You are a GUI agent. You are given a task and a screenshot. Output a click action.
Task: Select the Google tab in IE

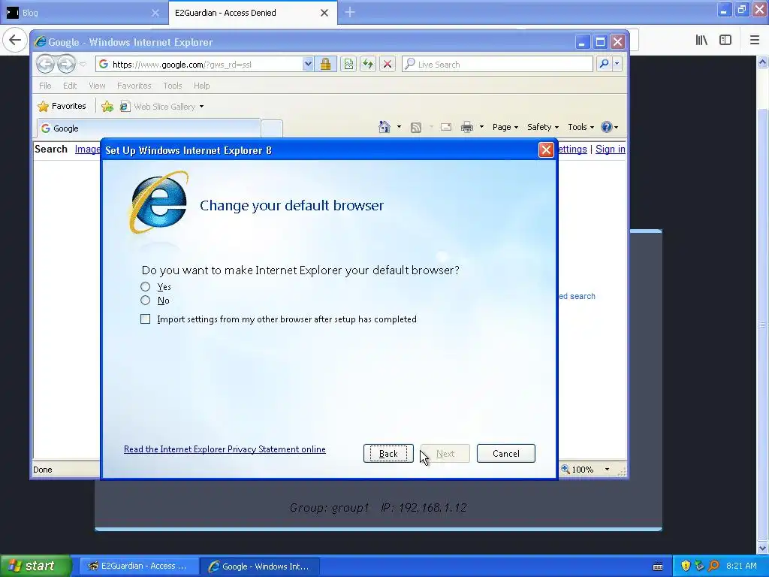[149, 128]
